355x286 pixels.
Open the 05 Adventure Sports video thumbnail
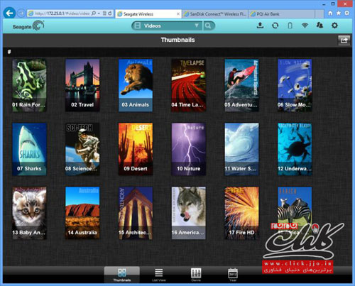click(x=241, y=85)
